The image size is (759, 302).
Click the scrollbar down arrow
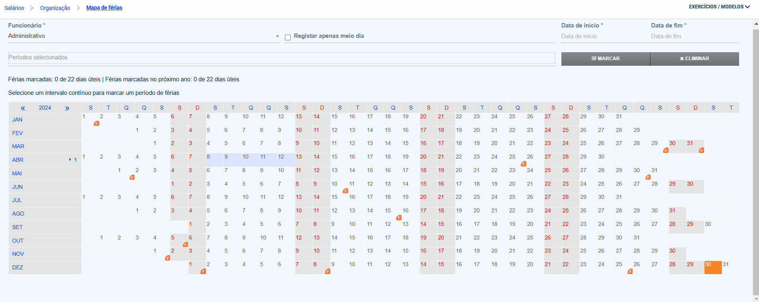(756, 298)
